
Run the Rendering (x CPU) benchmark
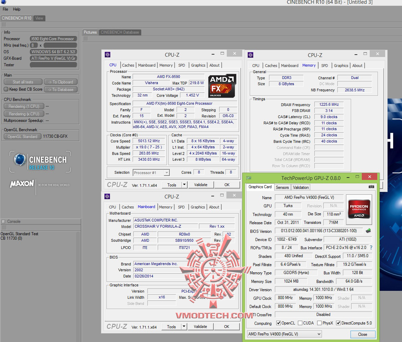tap(24, 114)
